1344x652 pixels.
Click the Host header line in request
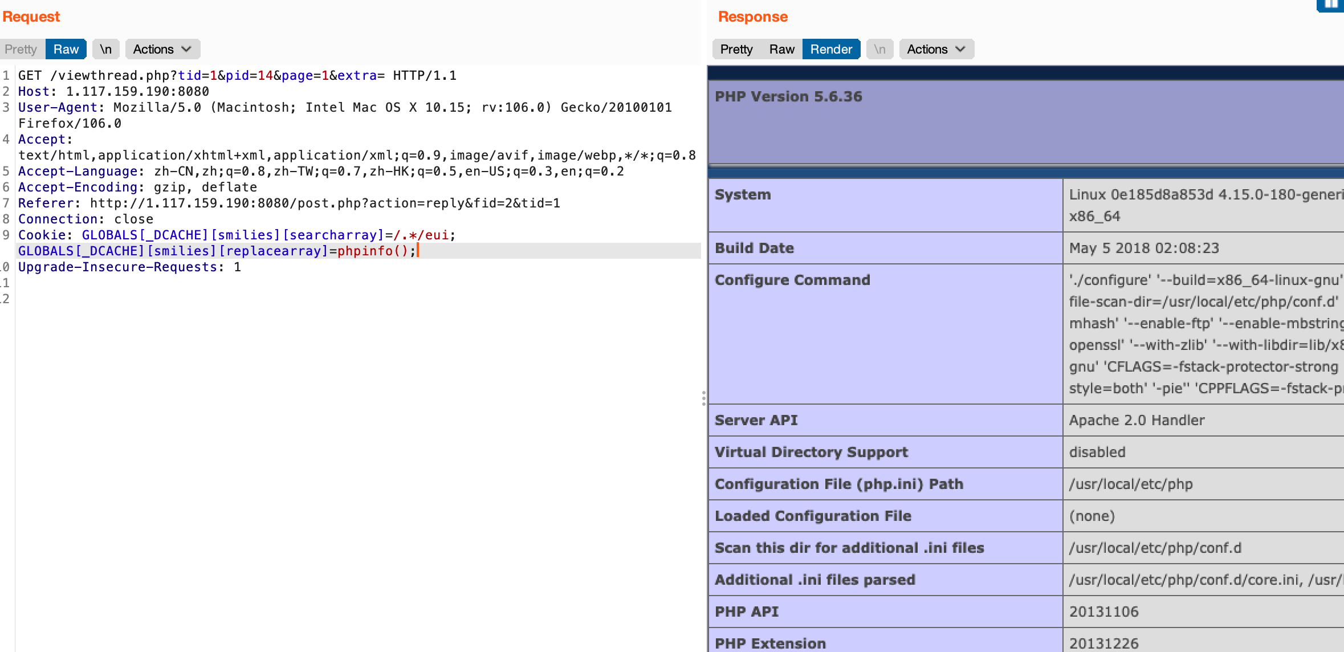(114, 92)
